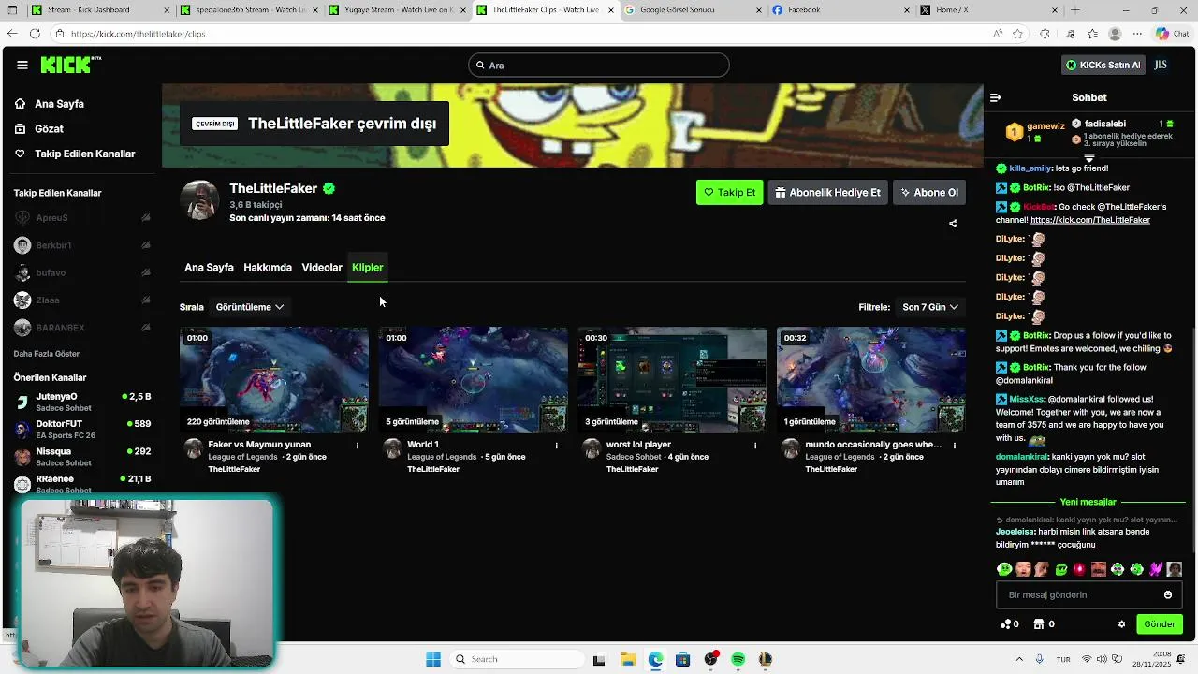Click the Gönder send button

coord(1160,624)
